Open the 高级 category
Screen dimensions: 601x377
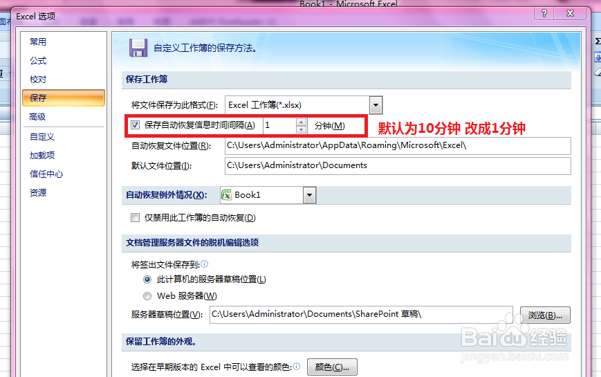coord(37,117)
